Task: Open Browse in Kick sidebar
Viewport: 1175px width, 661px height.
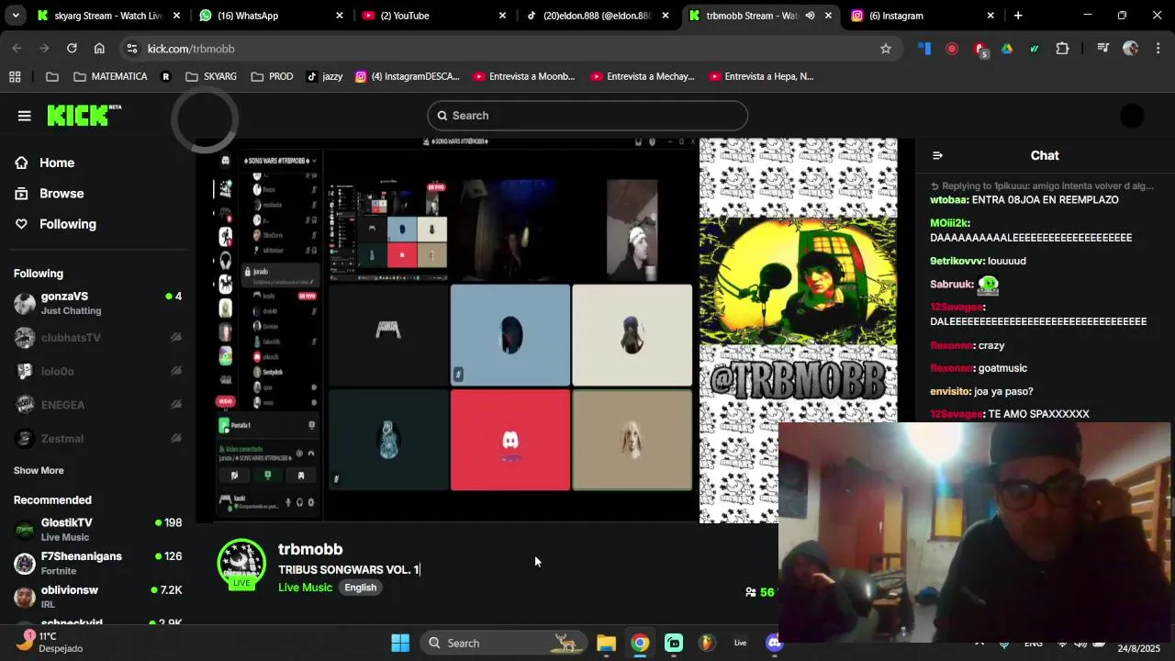Action: coord(62,194)
